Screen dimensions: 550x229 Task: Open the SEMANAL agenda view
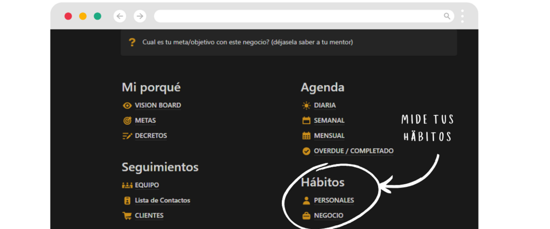329,120
